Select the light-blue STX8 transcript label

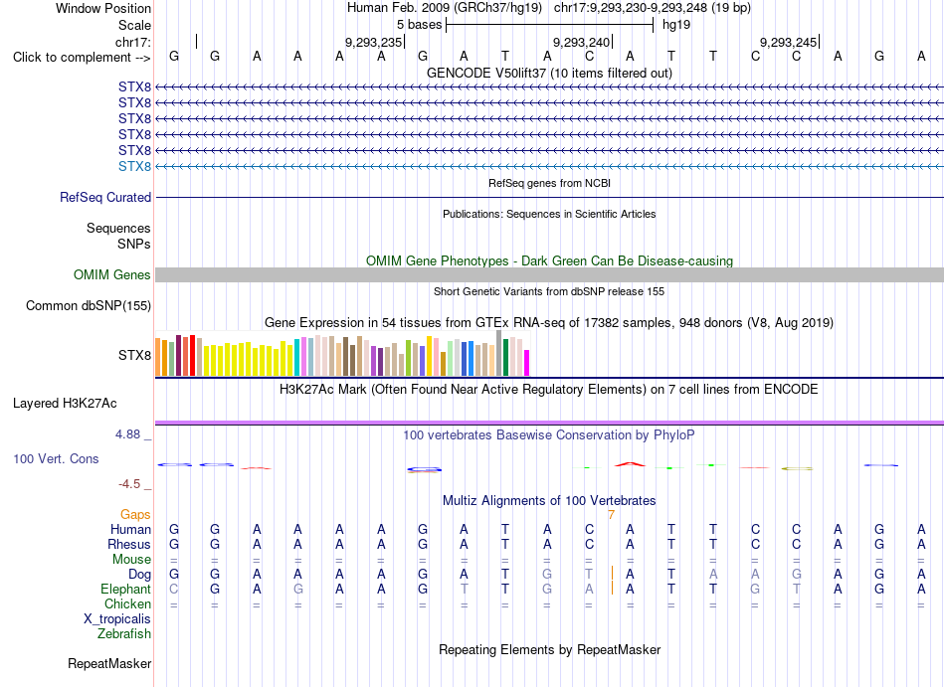pyautogui.click(x=134, y=167)
